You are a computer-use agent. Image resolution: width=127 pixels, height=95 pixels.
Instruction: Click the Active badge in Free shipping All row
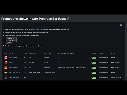(x=94, y=73)
